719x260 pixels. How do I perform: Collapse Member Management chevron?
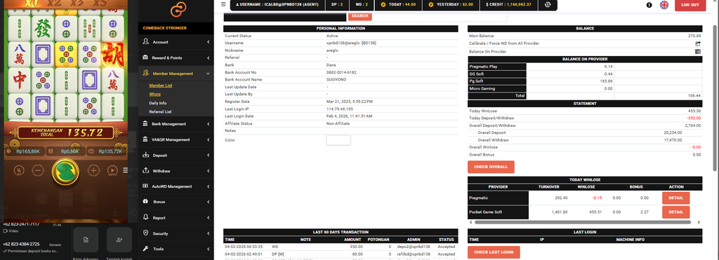pos(208,74)
